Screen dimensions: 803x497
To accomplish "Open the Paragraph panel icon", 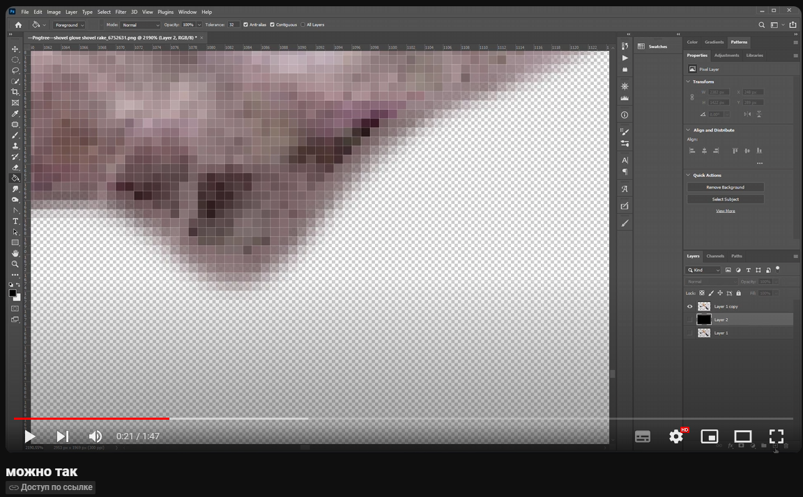I will click(x=625, y=172).
